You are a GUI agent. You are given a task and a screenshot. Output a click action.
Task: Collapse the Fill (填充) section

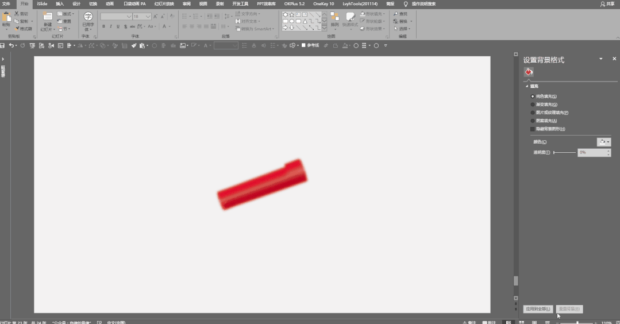click(x=527, y=86)
